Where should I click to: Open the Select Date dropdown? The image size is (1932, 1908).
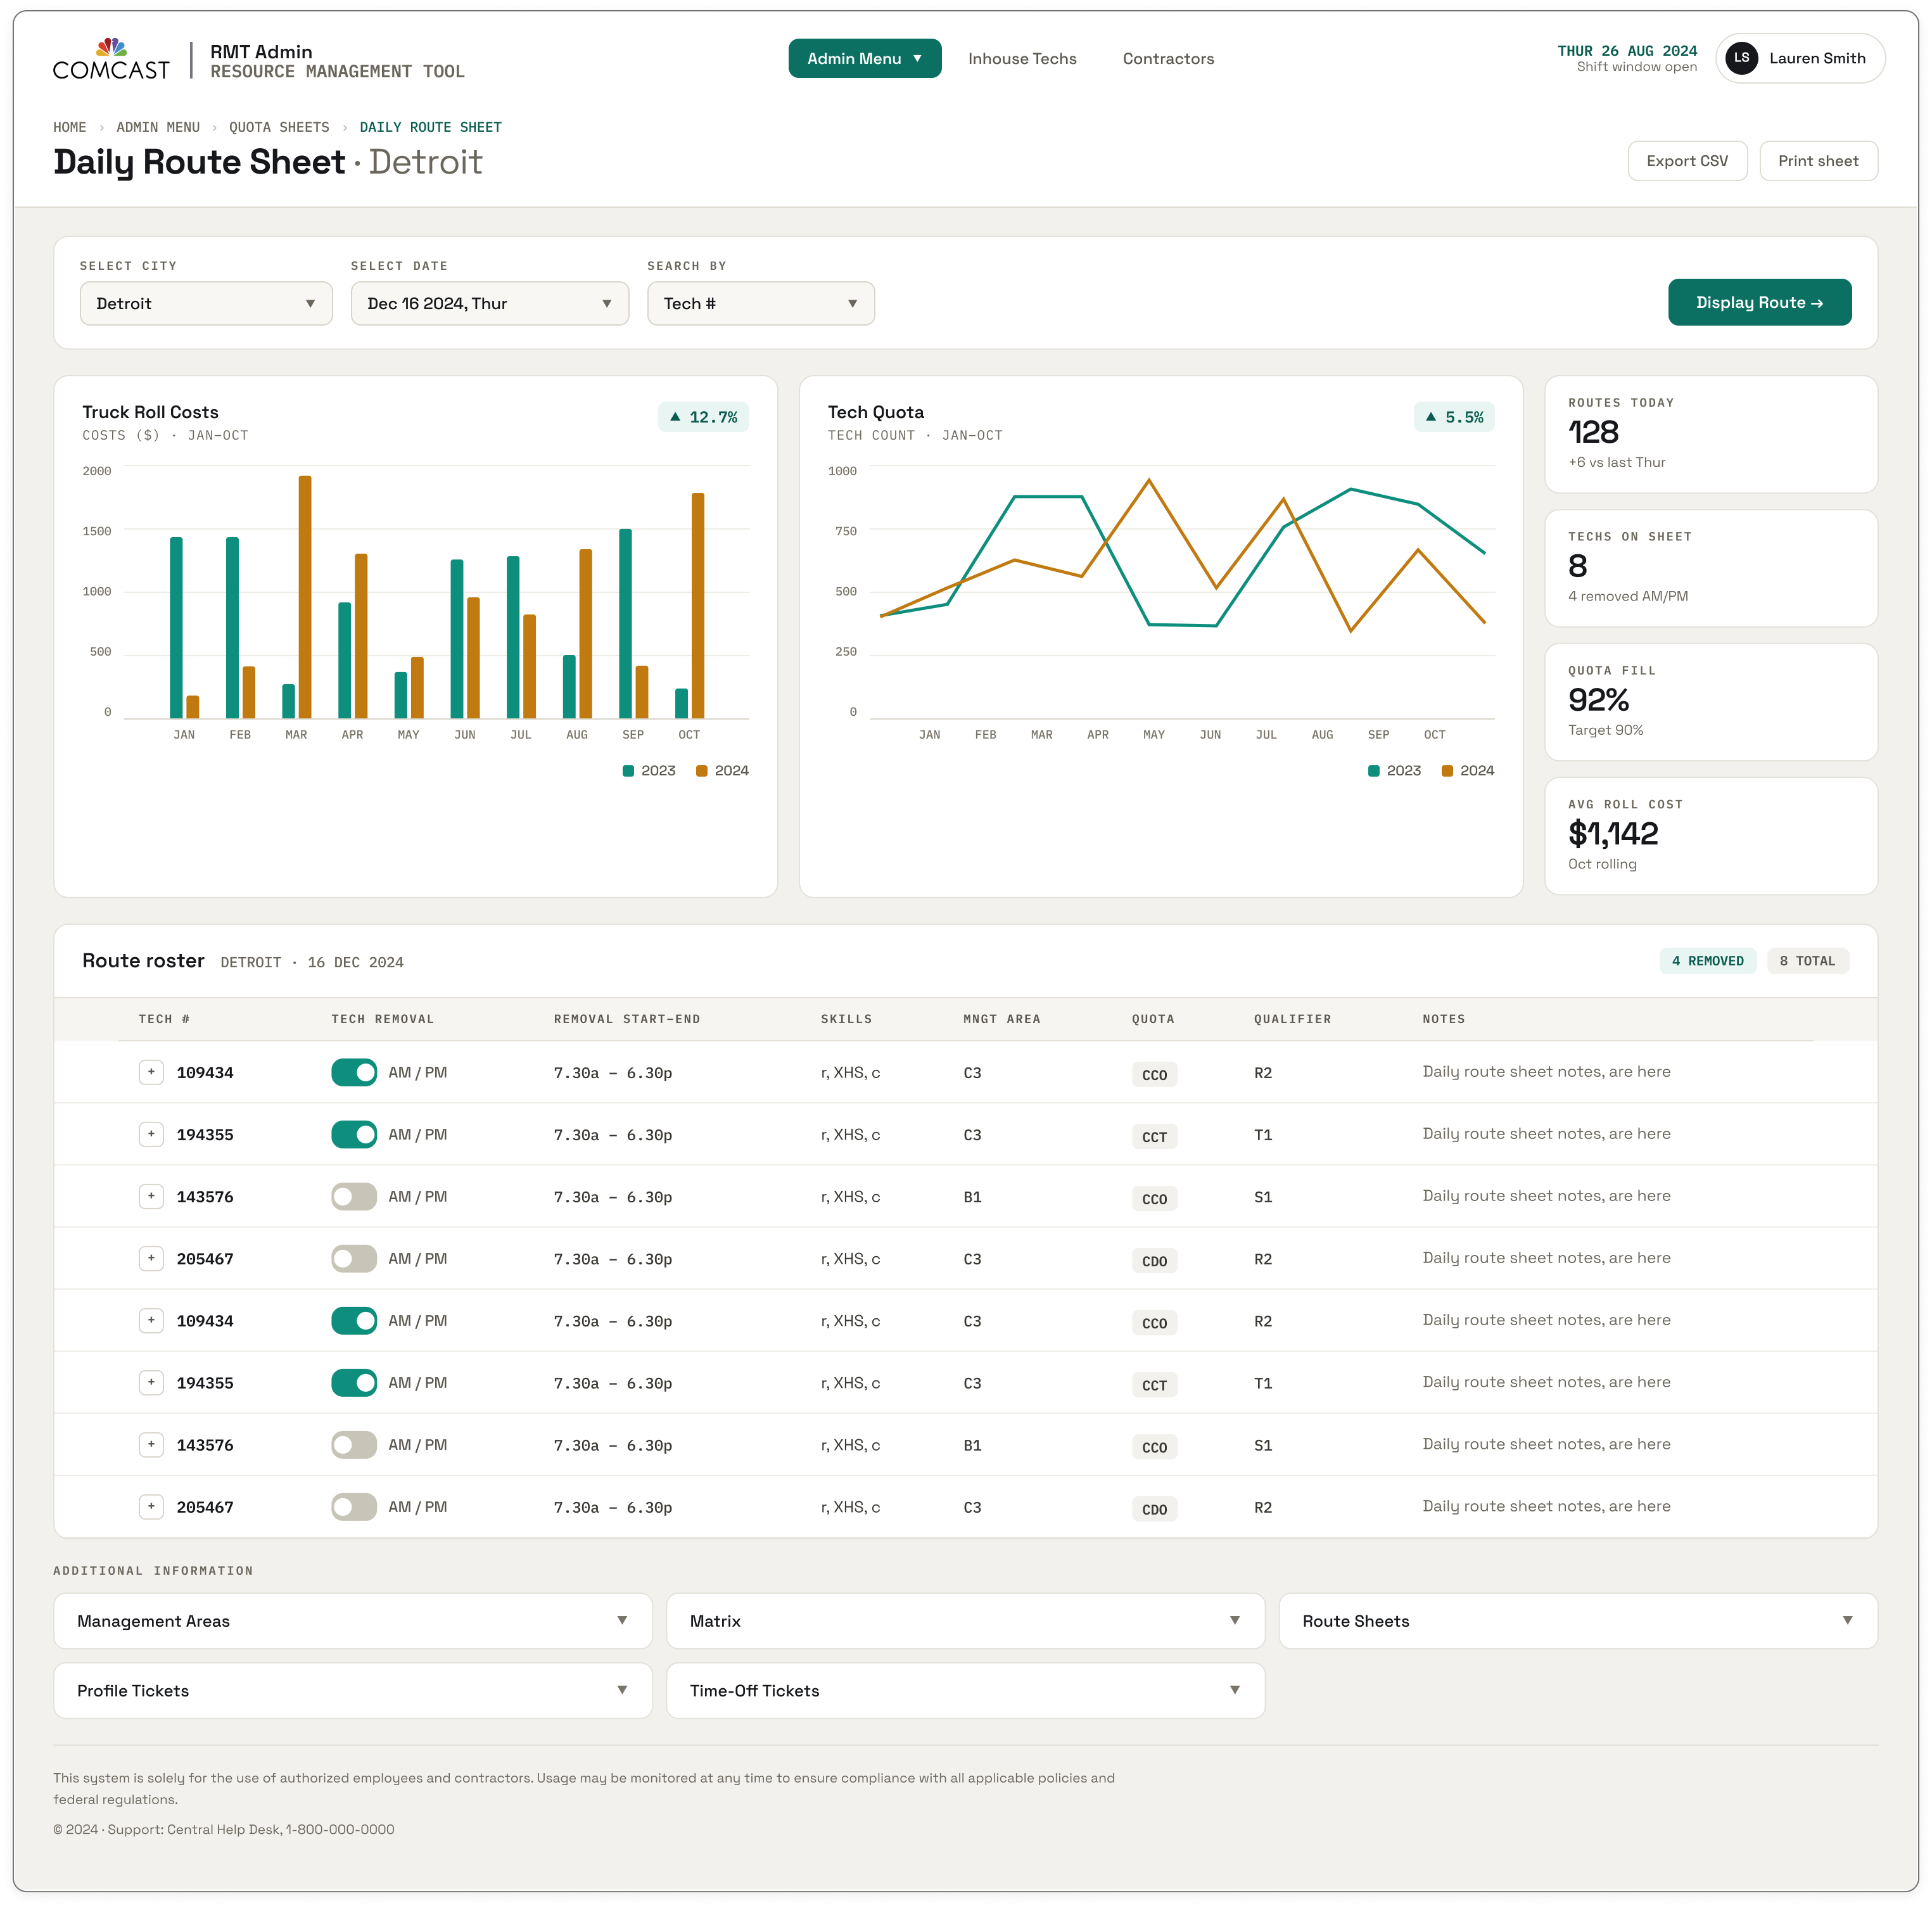(x=490, y=303)
